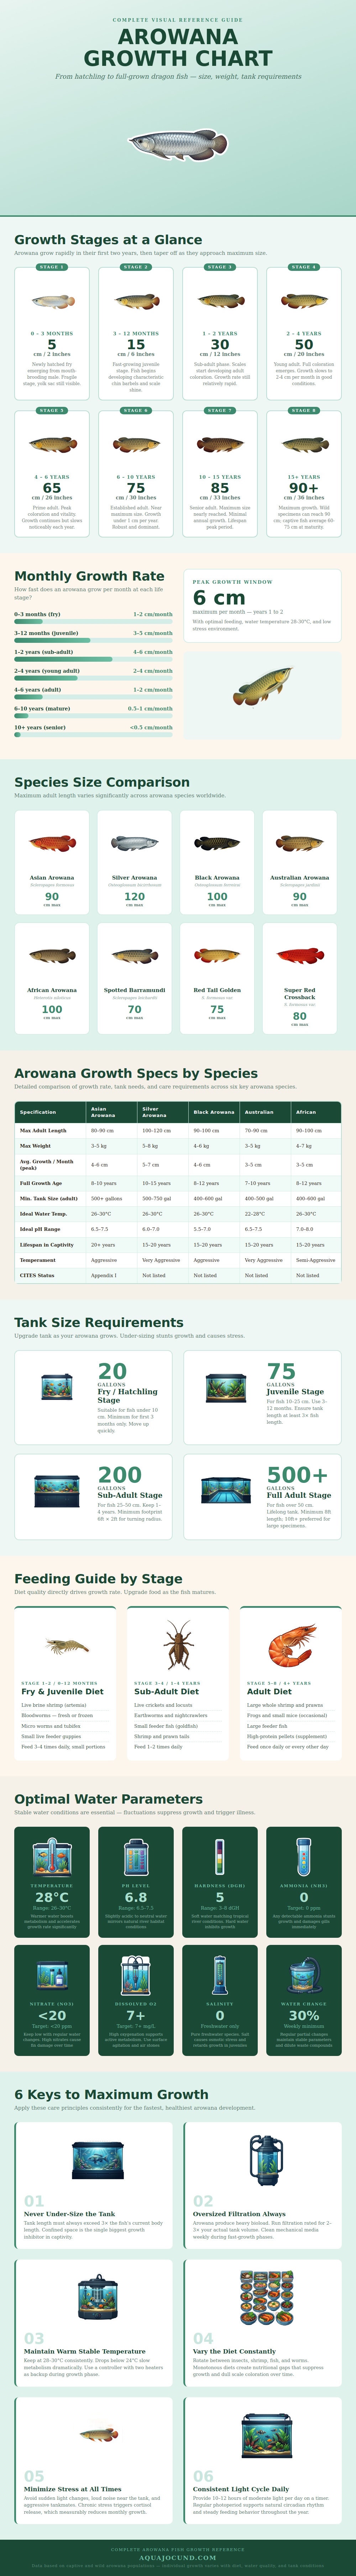Image resolution: width=356 pixels, height=2576 pixels.
Task: Click the 'Black Arowana' table column header
Action: (x=214, y=1112)
